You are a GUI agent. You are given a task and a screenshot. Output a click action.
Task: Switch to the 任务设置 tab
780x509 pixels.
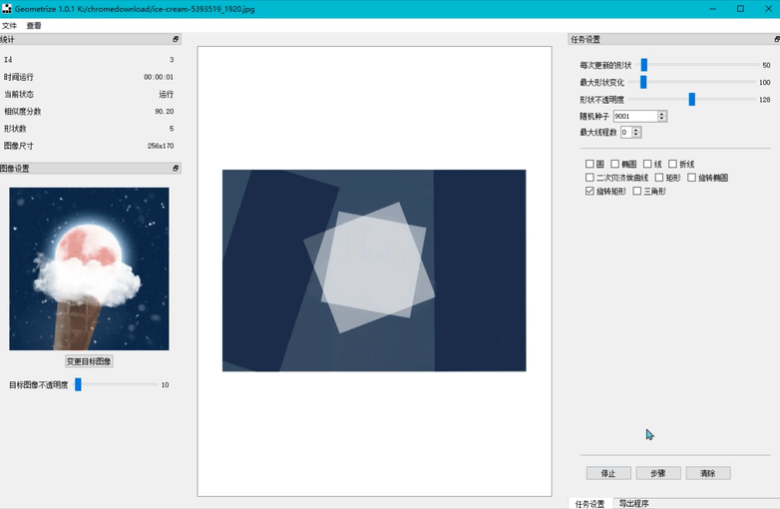(589, 504)
